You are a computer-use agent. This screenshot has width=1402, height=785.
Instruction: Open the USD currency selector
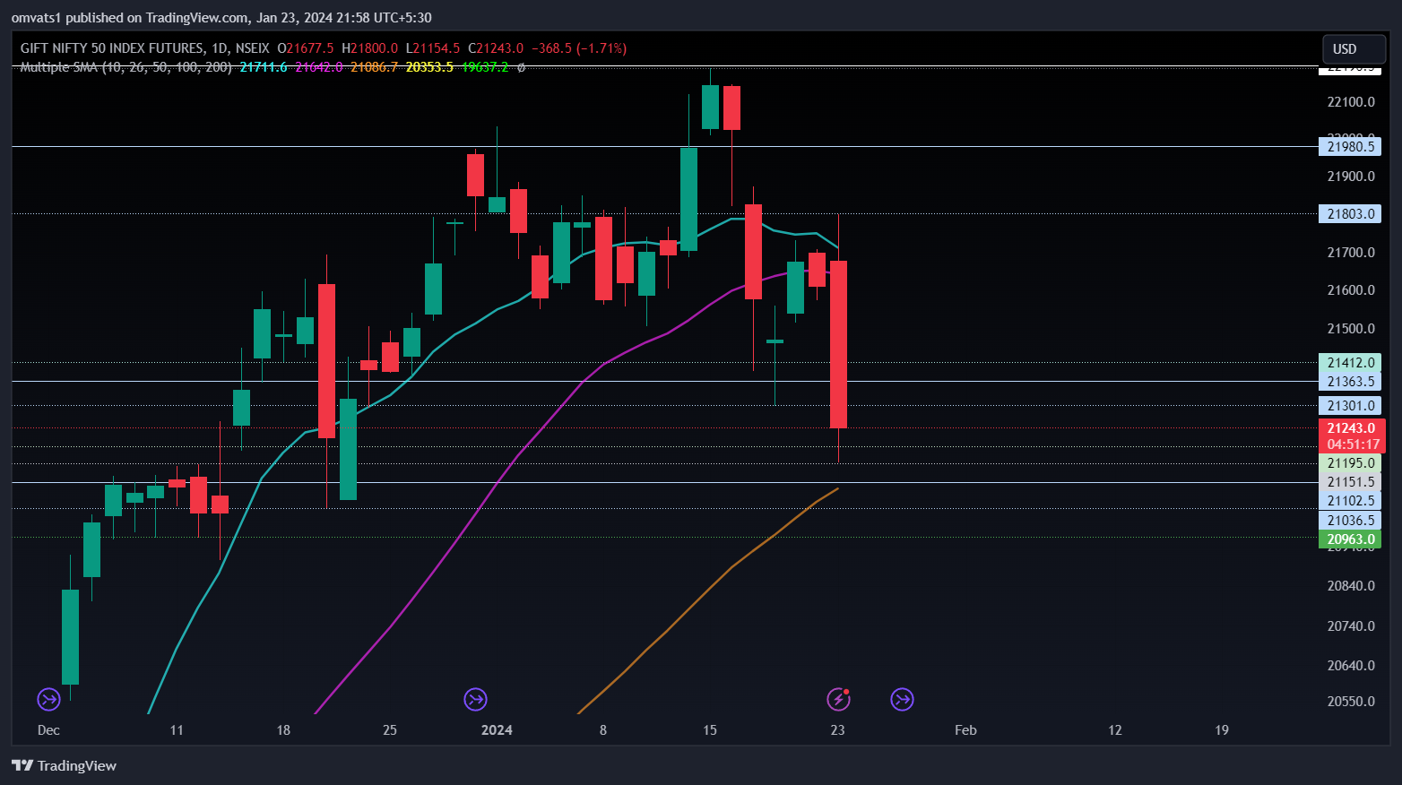point(1354,48)
